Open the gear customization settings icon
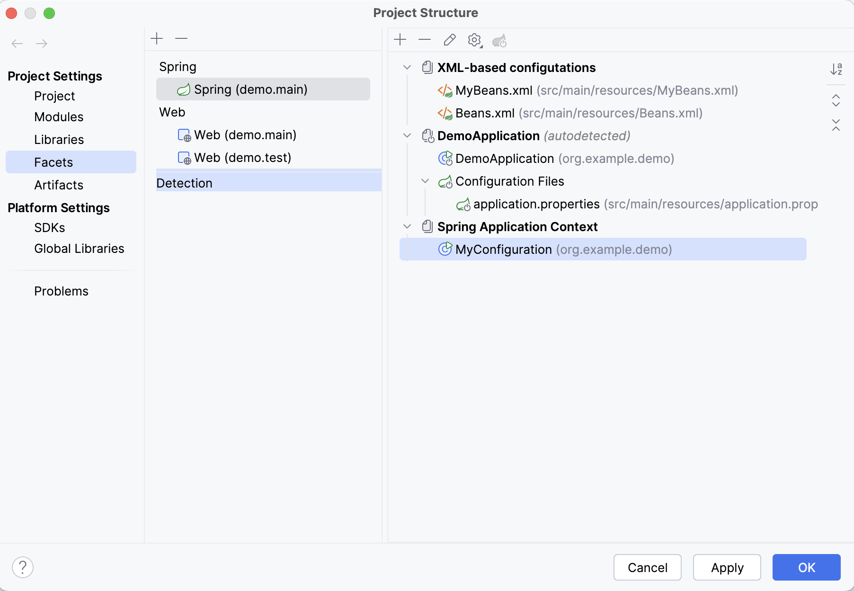This screenshot has height=591, width=854. coord(474,40)
